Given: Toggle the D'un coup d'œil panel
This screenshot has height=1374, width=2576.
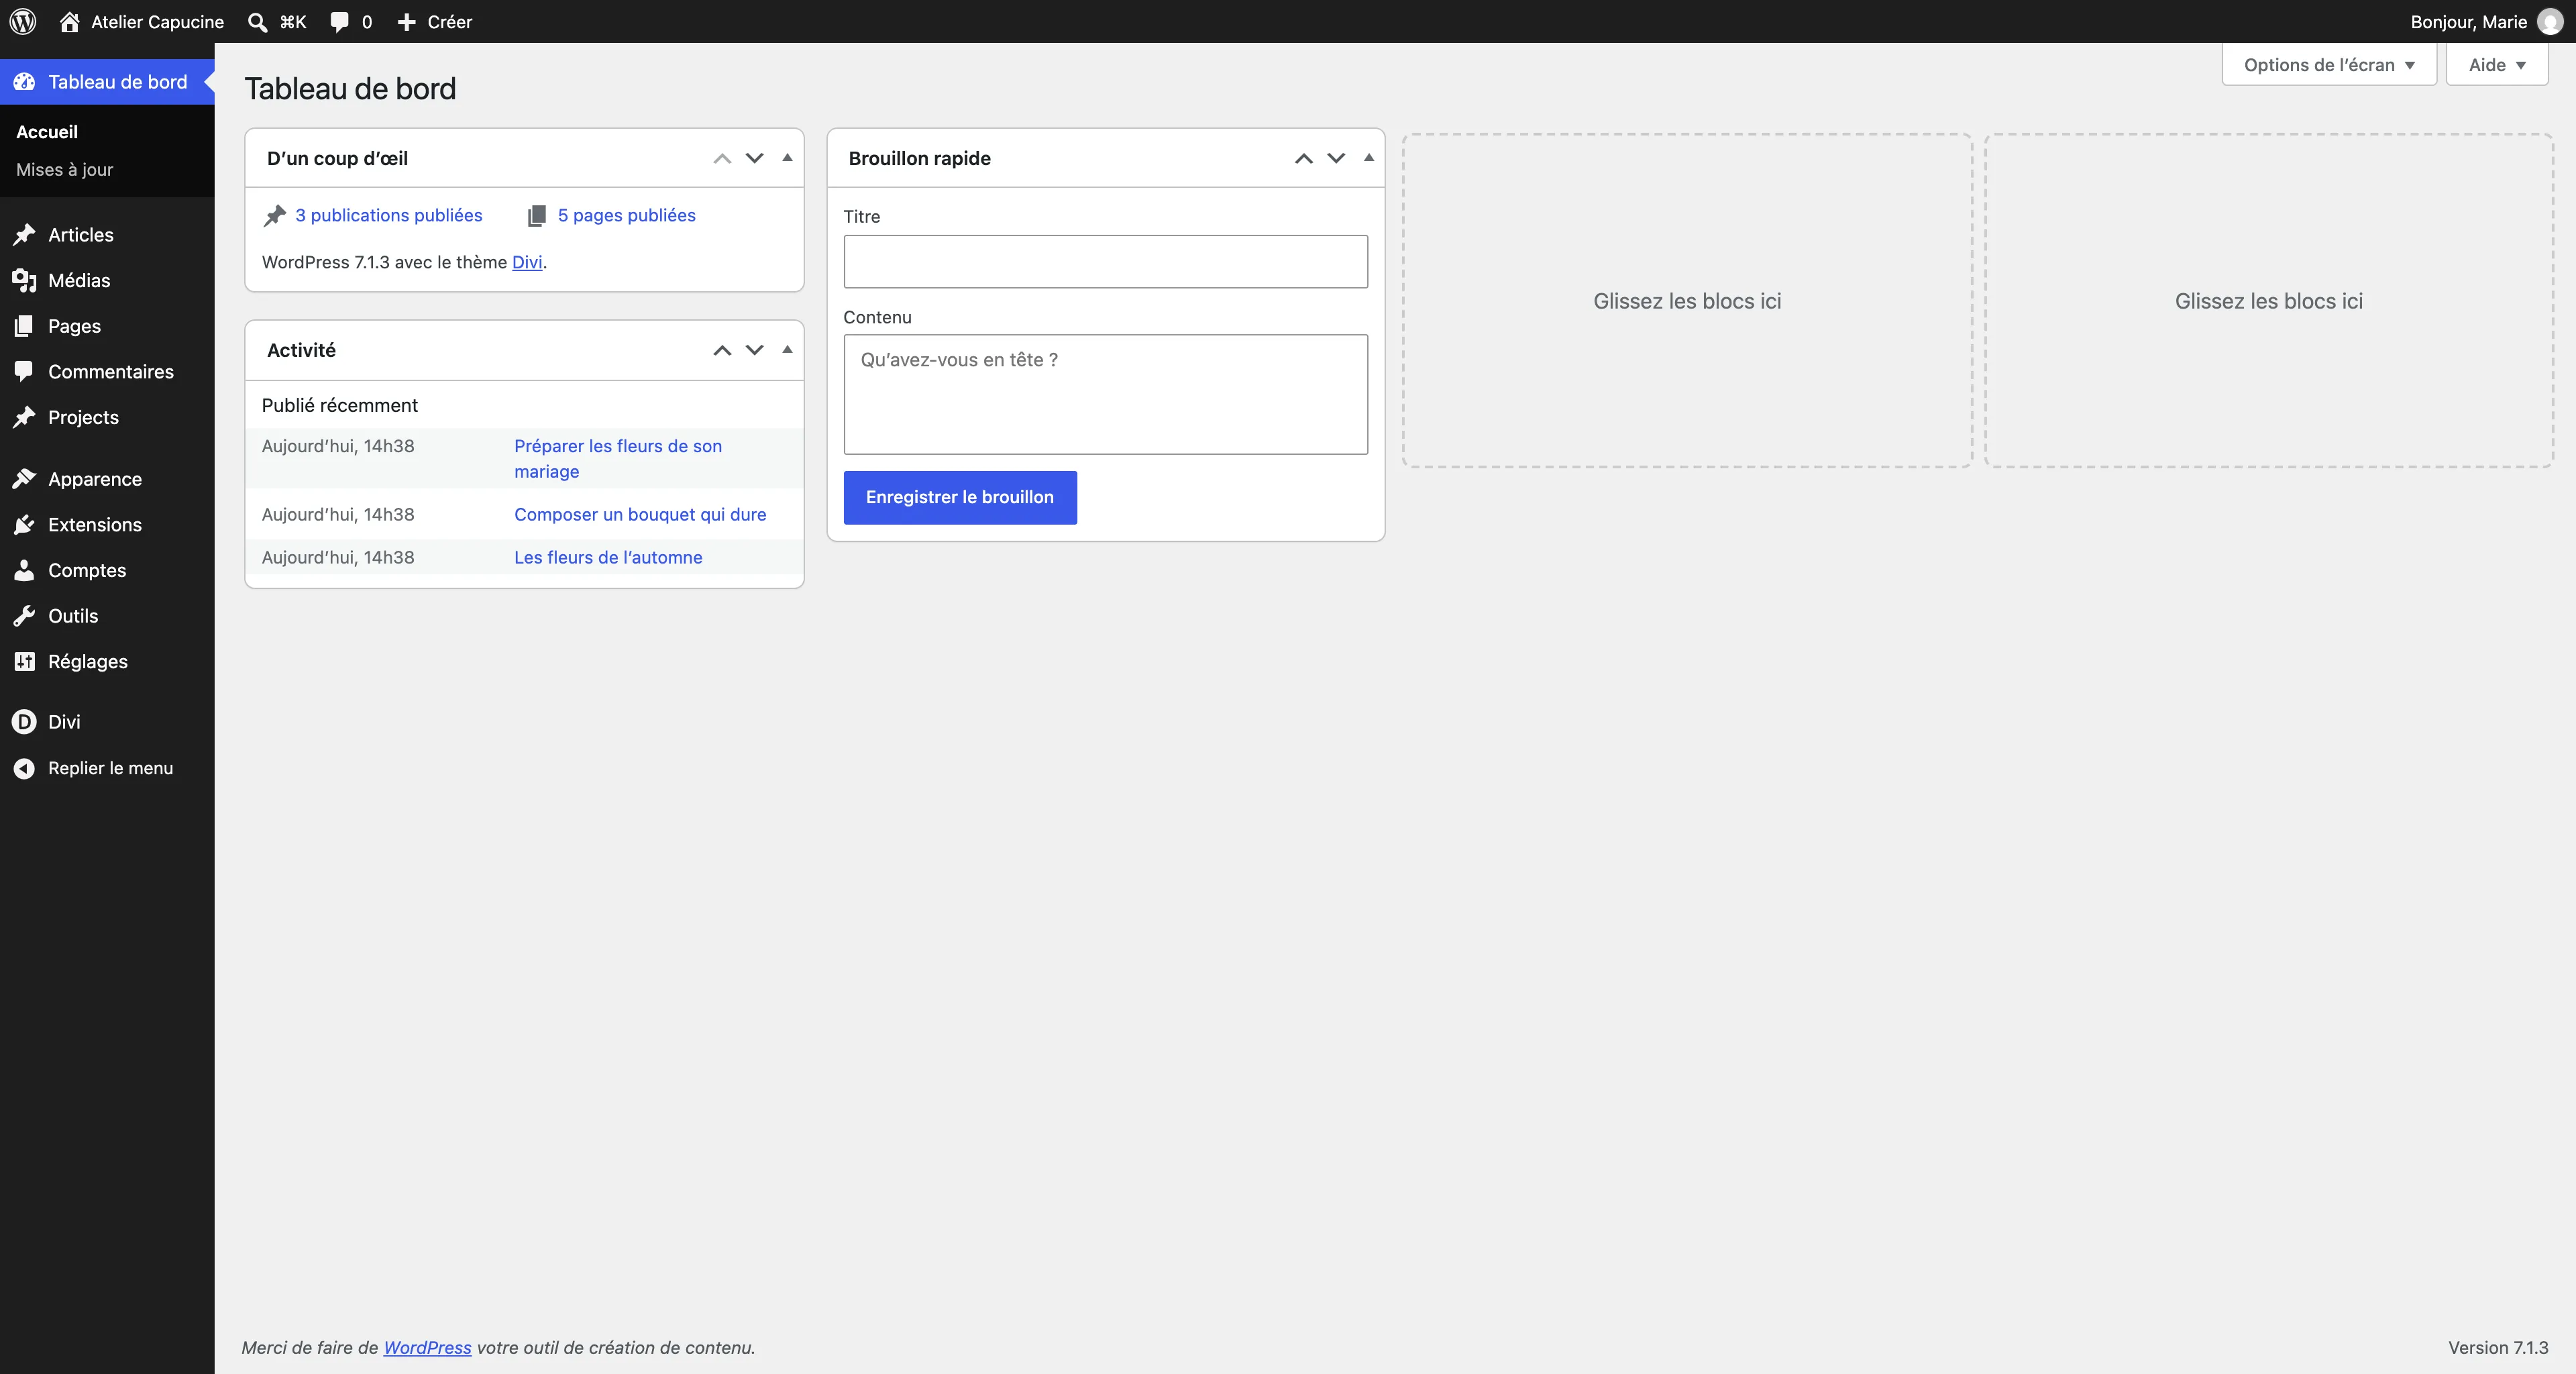Looking at the screenshot, I should pos(787,158).
